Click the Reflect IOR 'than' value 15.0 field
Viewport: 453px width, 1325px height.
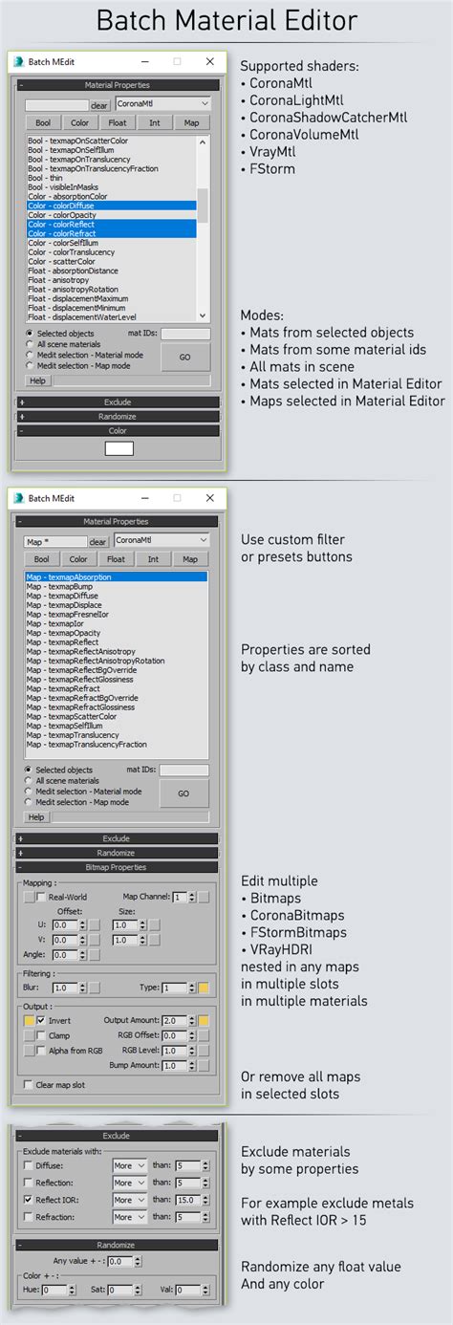click(x=187, y=1200)
